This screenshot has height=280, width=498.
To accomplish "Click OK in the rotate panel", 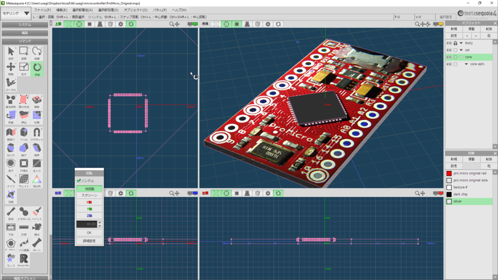I will [x=89, y=233].
